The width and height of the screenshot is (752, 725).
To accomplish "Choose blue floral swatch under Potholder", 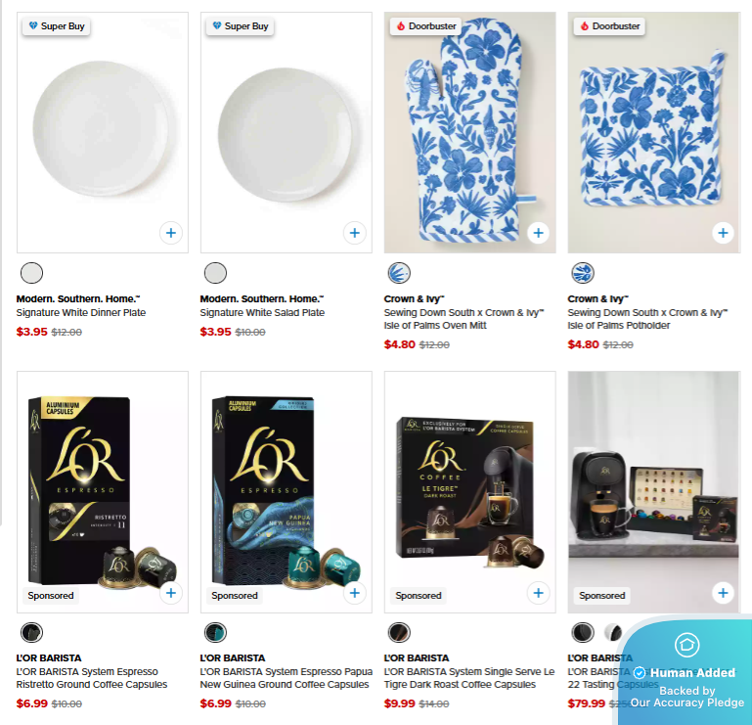I will [x=583, y=273].
